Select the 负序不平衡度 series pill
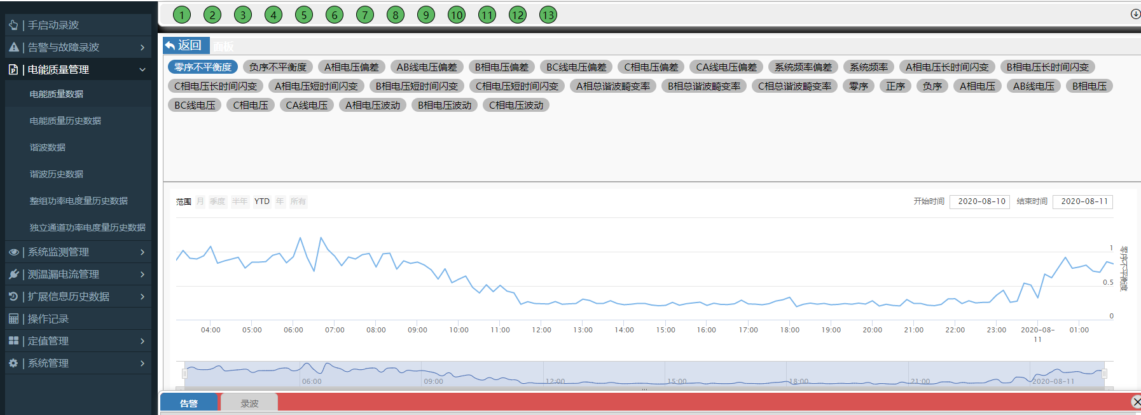Screen dimensions: 1141x415 pyautogui.click(x=278, y=67)
